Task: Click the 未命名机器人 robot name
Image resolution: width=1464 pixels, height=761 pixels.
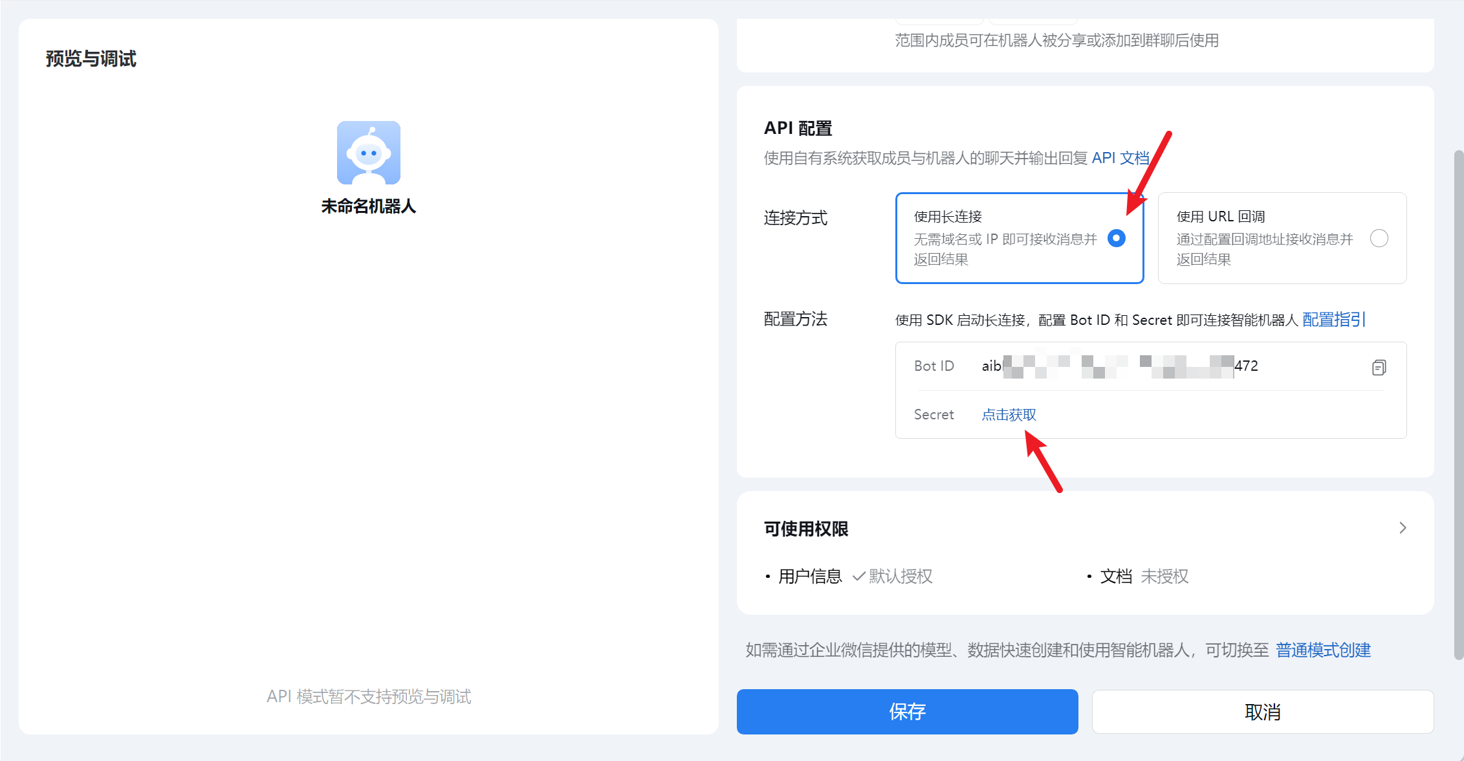Action: click(368, 206)
